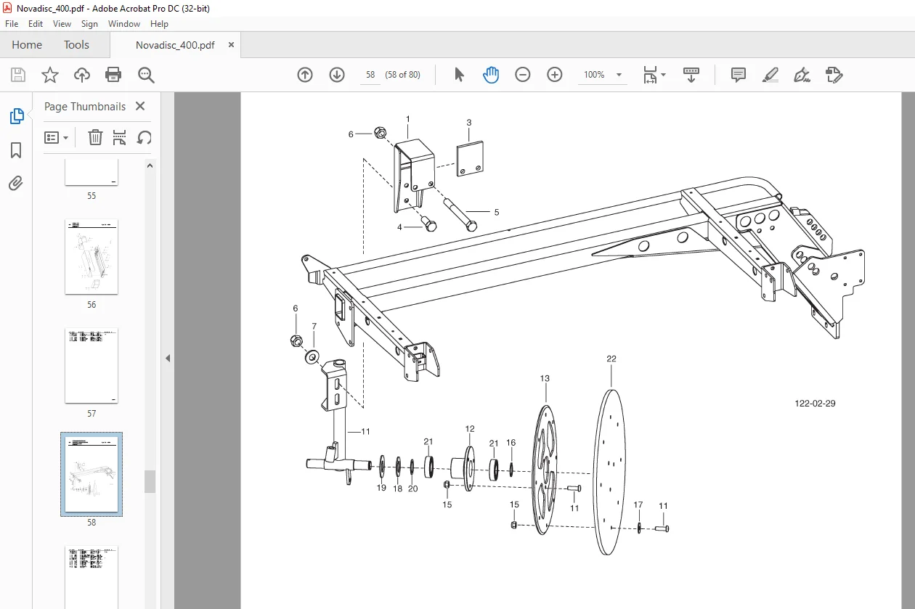Open the Bookmarks sidebar panel
The height and width of the screenshot is (609, 915).
[16, 150]
